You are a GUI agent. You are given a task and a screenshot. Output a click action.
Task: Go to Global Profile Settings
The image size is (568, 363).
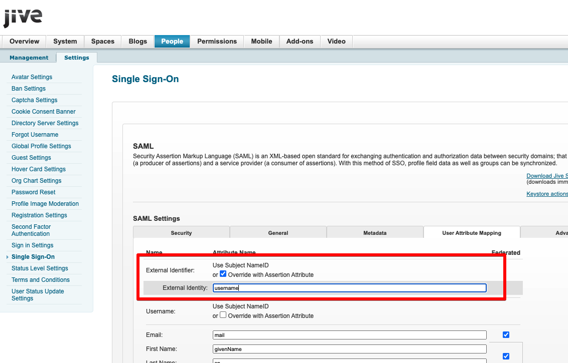pos(41,146)
